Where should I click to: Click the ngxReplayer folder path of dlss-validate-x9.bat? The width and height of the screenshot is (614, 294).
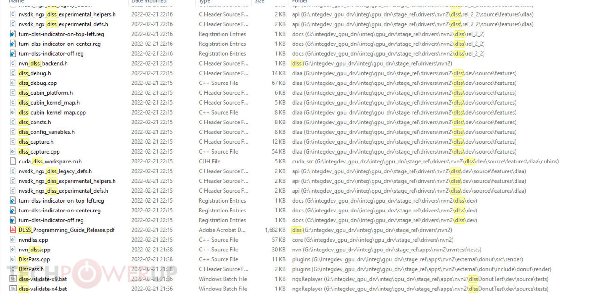(x=420, y=279)
